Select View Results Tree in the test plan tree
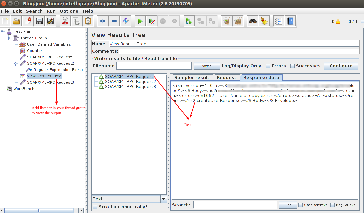 (44, 76)
